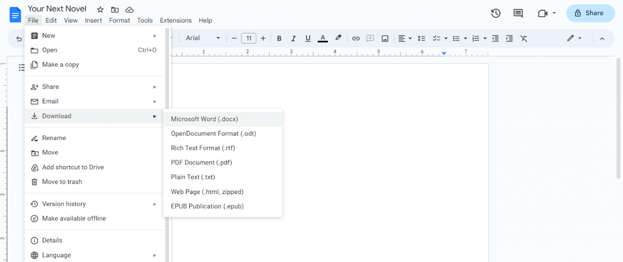The height and width of the screenshot is (262, 623).
Task: Click the Insert image icon
Action: point(385,38)
